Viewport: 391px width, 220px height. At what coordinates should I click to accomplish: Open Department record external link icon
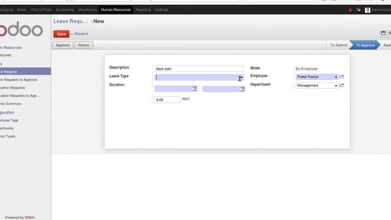click(x=342, y=86)
